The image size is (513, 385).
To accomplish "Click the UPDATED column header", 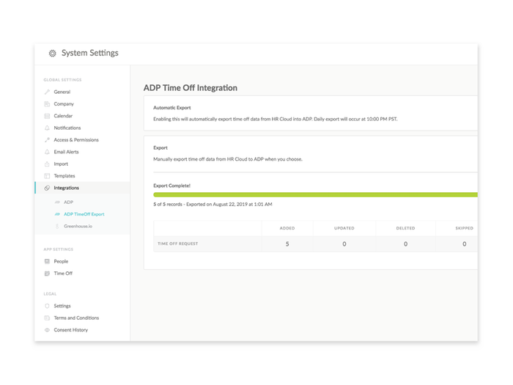I will click(344, 228).
